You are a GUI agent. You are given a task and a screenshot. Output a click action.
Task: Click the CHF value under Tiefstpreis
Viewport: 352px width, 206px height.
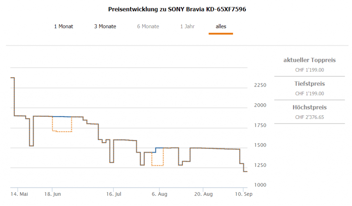coord(309,93)
